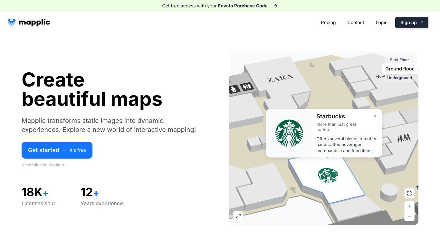Viewport: 440px width, 247px height.
Task: Open the Login page
Action: (381, 23)
